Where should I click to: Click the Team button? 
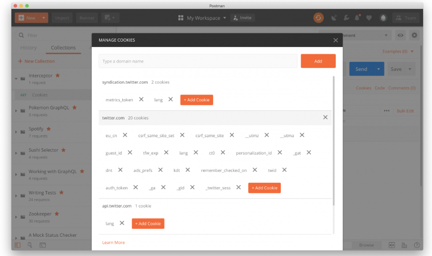406,18
